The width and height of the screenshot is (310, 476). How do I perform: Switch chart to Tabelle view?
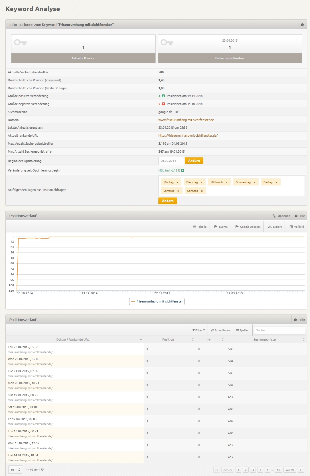[x=199, y=227]
